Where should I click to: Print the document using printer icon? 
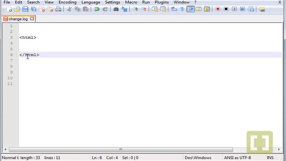[59, 9]
